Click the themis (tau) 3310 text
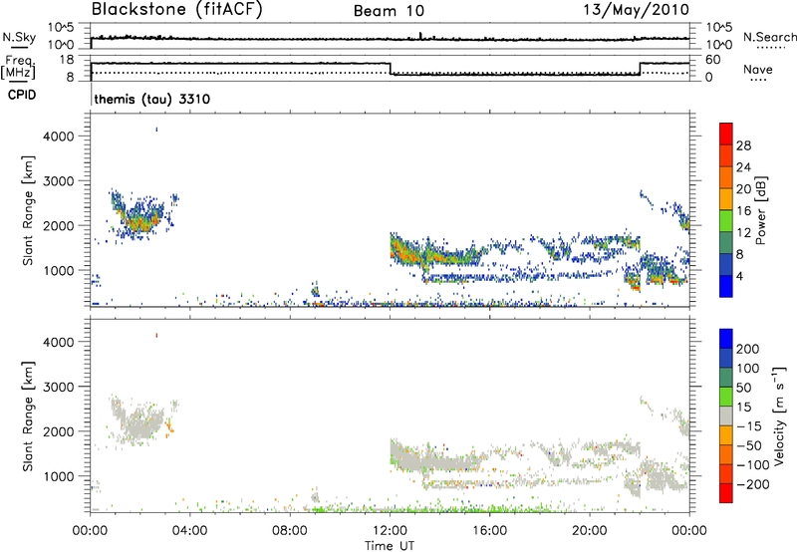Image resolution: width=797 pixels, height=552 pixels. coord(152,99)
